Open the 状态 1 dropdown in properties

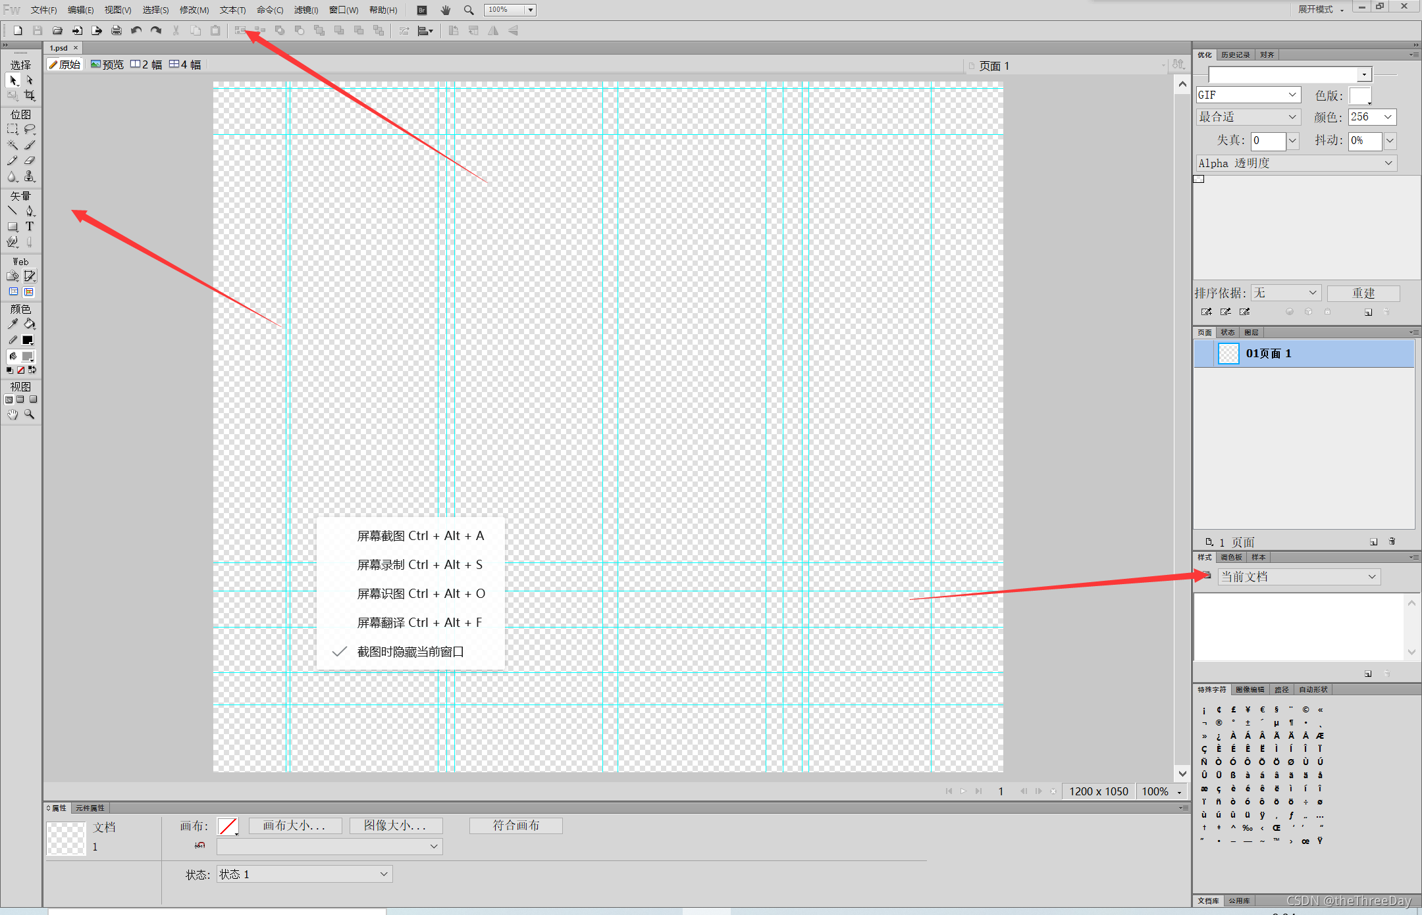(x=305, y=874)
